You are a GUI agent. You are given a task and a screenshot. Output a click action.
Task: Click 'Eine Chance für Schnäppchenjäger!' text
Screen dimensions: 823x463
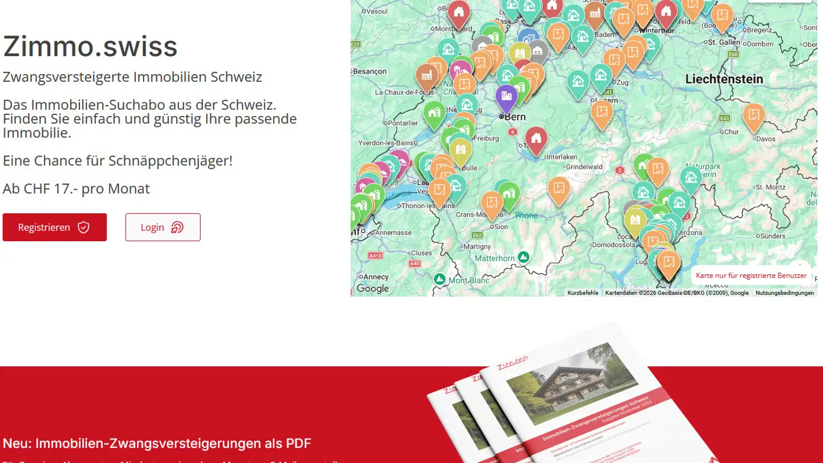pos(117,160)
